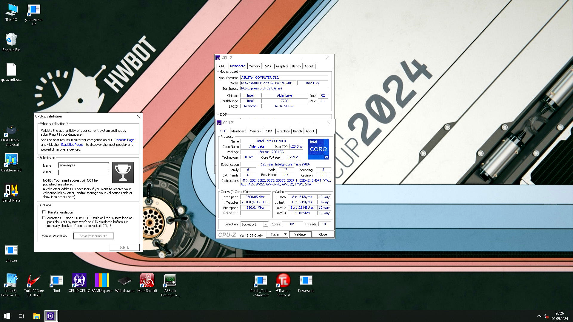Switch to Mainboard tab in front CPU-Z

(239, 131)
